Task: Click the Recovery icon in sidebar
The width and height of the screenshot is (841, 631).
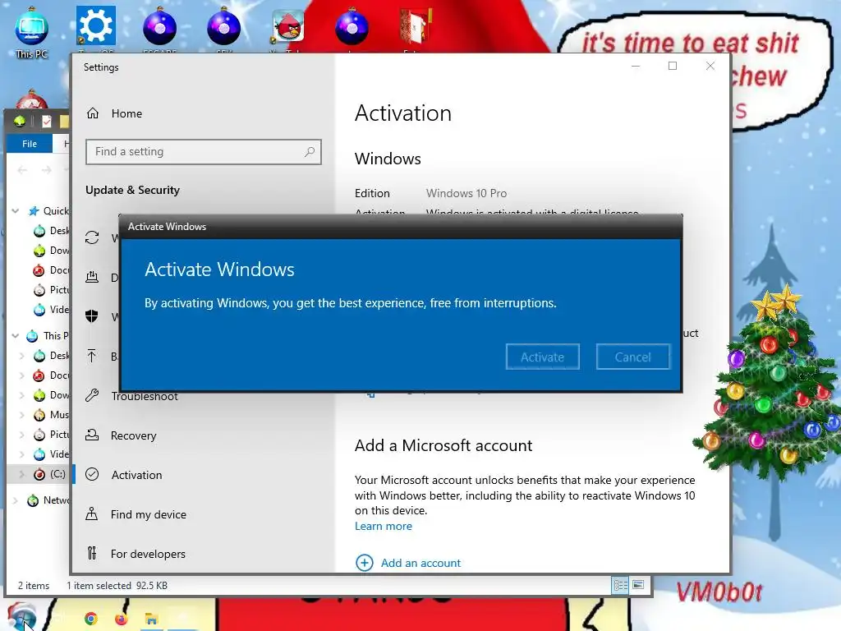Action: click(92, 435)
